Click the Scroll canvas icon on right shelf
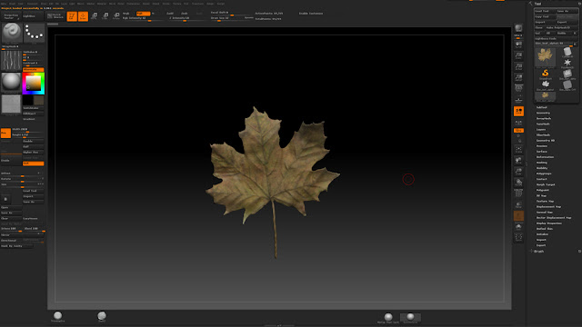 518,45
